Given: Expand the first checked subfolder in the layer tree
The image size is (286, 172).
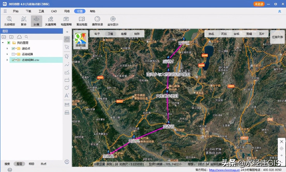Looking at the screenshot, I should (x=7, y=49).
